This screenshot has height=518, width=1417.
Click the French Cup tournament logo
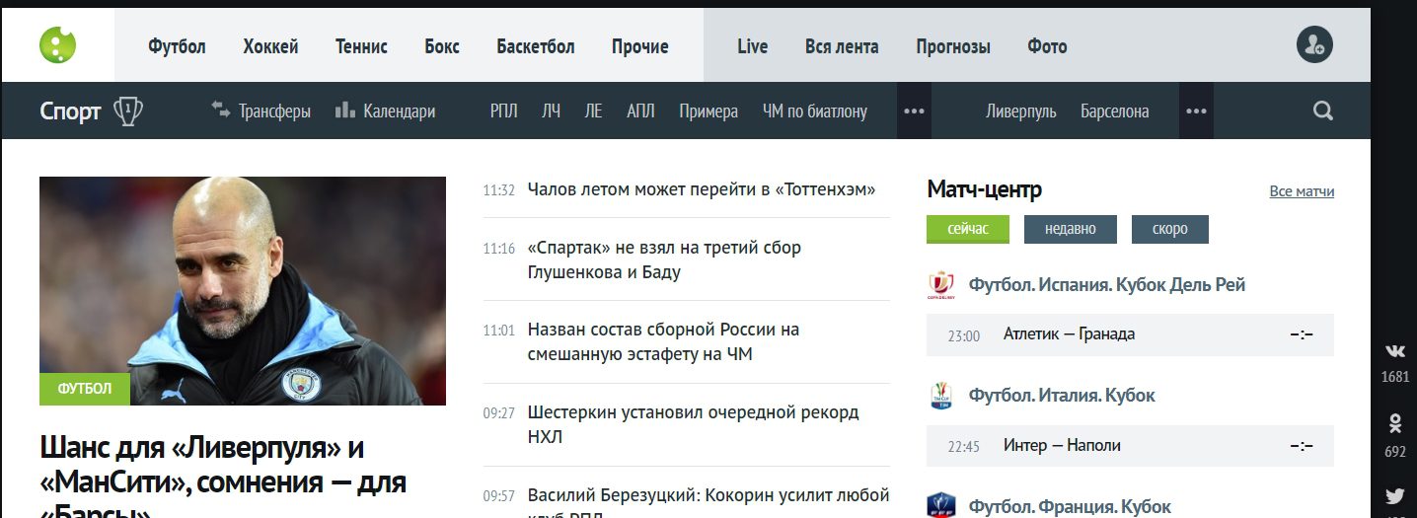click(x=941, y=506)
